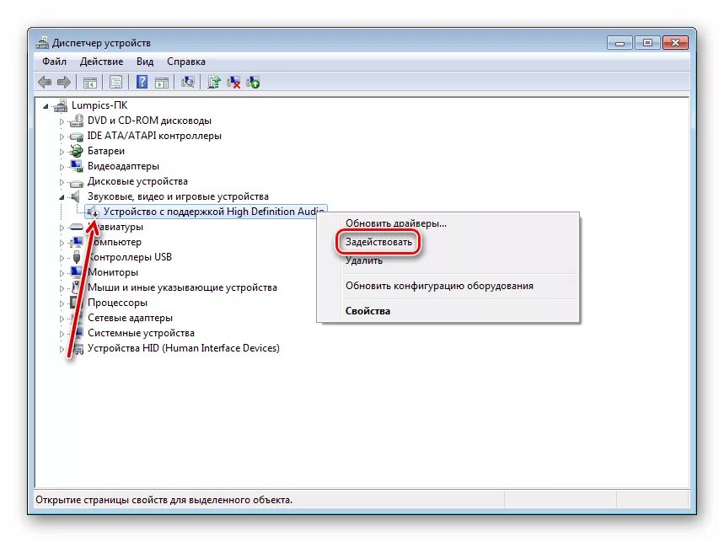Click Uninstall device toolbar icon
Image resolution: width=724 pixels, height=542 pixels.
[x=233, y=83]
